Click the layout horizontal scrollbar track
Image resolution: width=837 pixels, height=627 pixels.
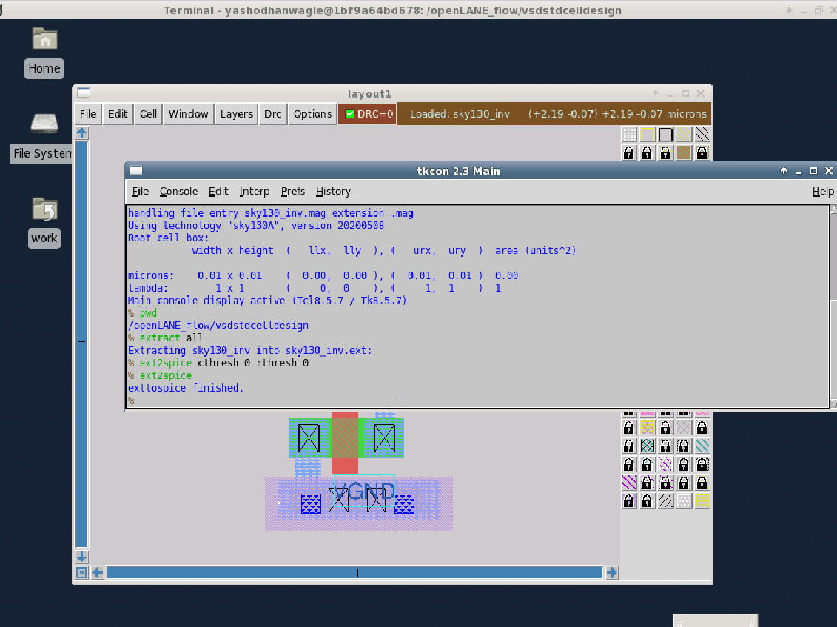(355, 572)
